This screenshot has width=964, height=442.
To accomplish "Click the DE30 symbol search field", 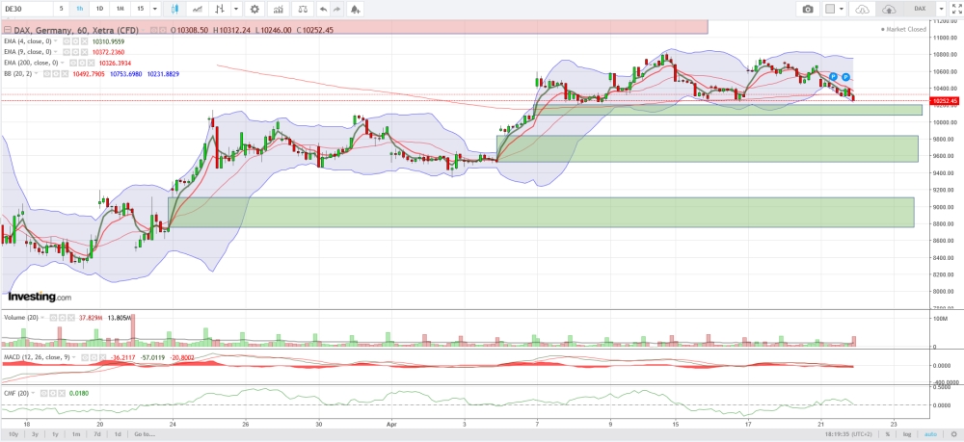I will click(26, 9).
